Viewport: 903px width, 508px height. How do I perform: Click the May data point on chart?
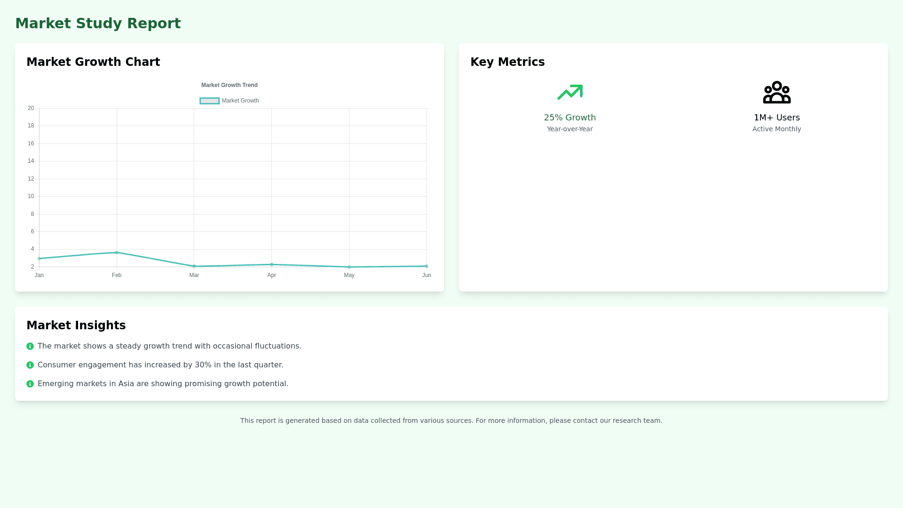[349, 267]
